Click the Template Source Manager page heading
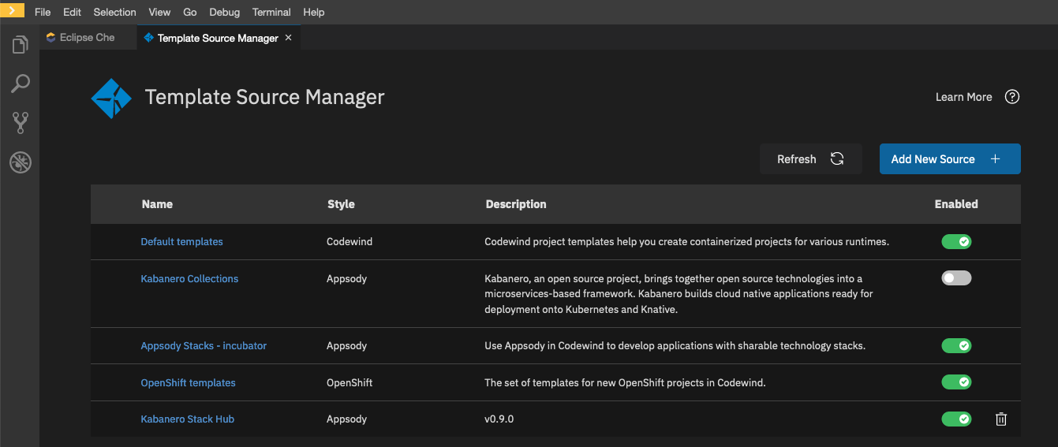 265,97
